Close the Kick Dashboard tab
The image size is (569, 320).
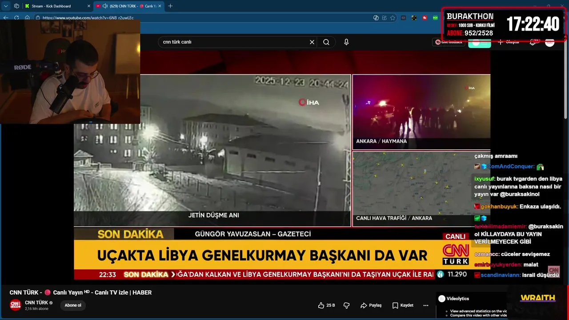[88, 6]
